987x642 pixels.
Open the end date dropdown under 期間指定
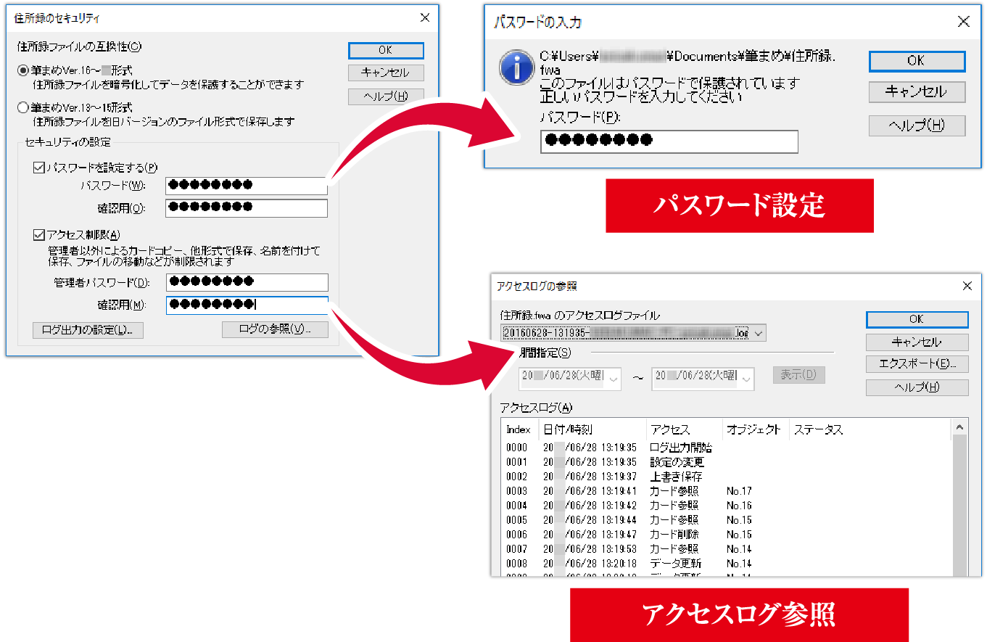[x=746, y=378]
